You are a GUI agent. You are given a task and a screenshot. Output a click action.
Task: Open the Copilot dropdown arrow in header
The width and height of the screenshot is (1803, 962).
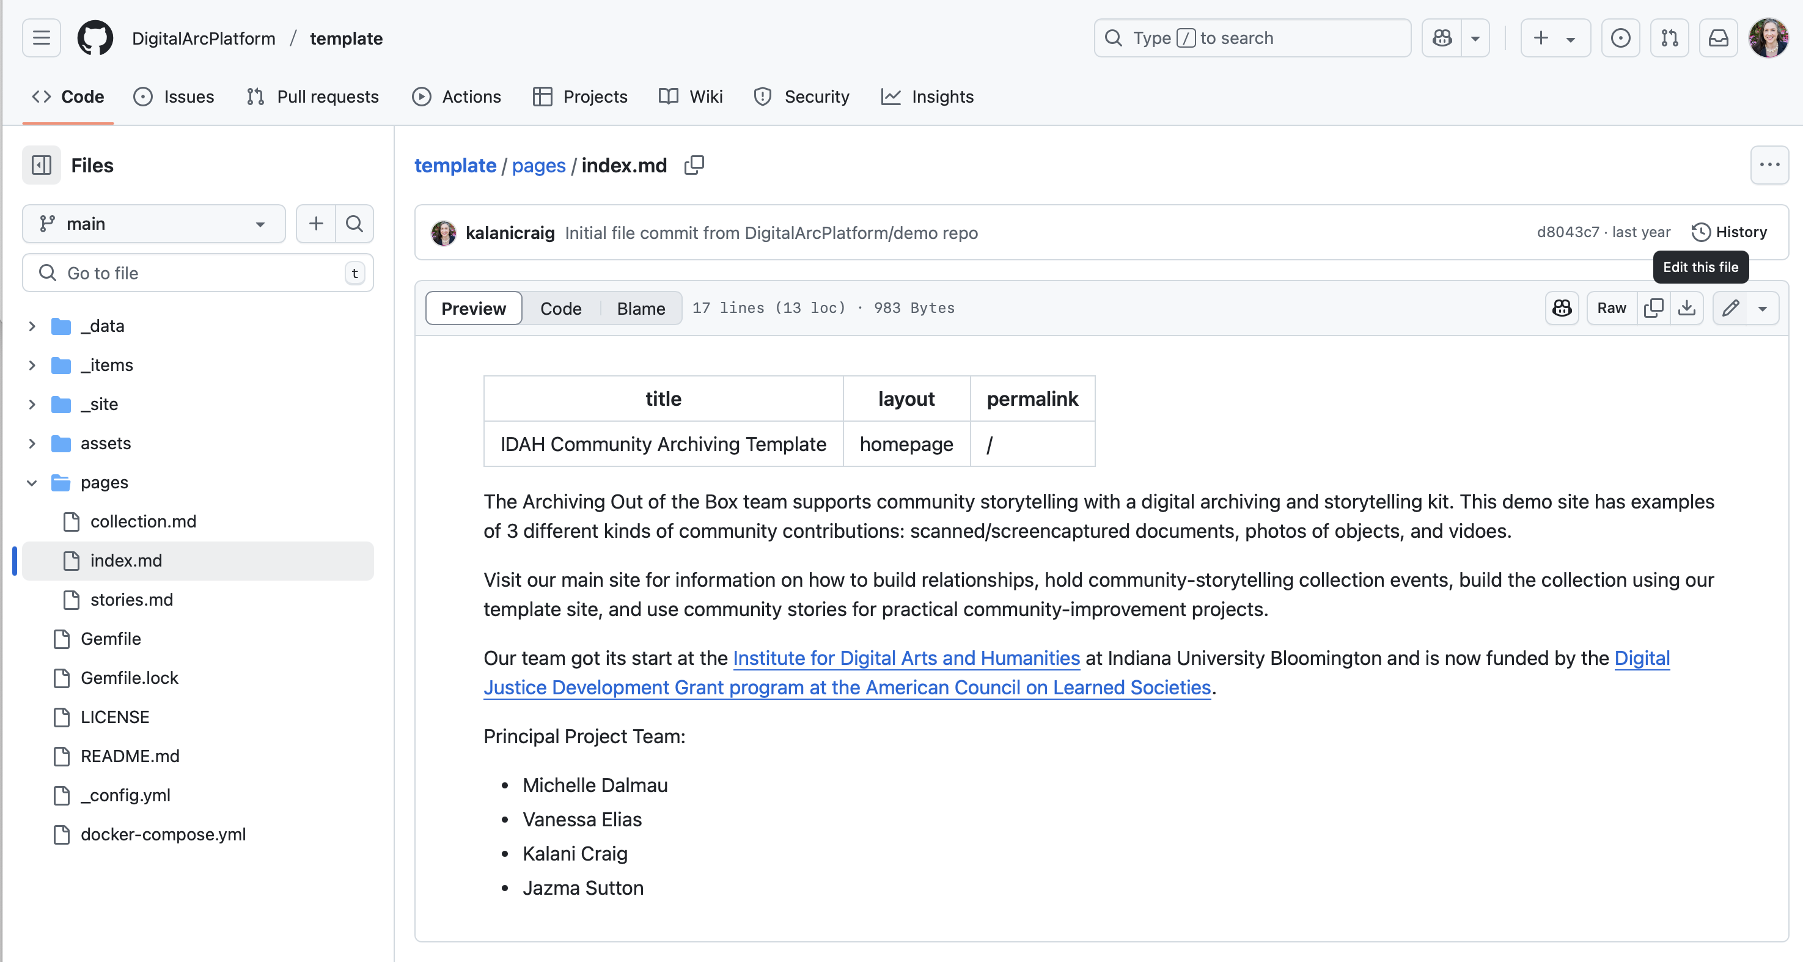pos(1475,38)
